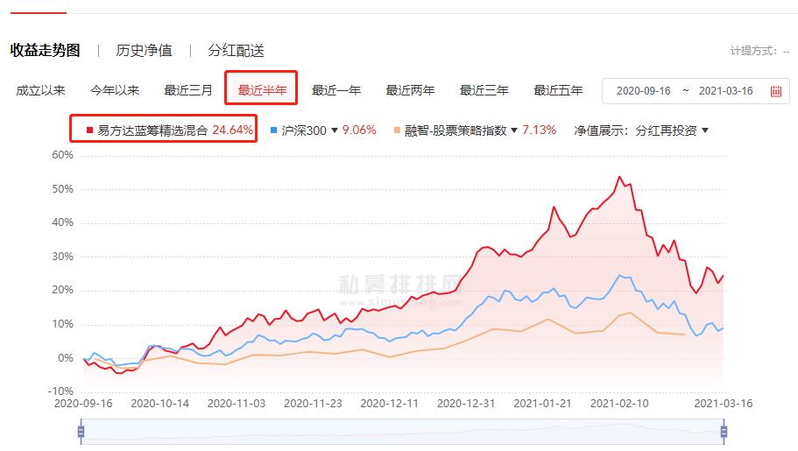Click orange legend square for 融智-股票策略指数
The height and width of the screenshot is (451, 798).
[397, 130]
